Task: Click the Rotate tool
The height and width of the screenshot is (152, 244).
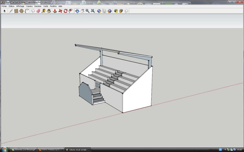Action: click(x=65, y=11)
